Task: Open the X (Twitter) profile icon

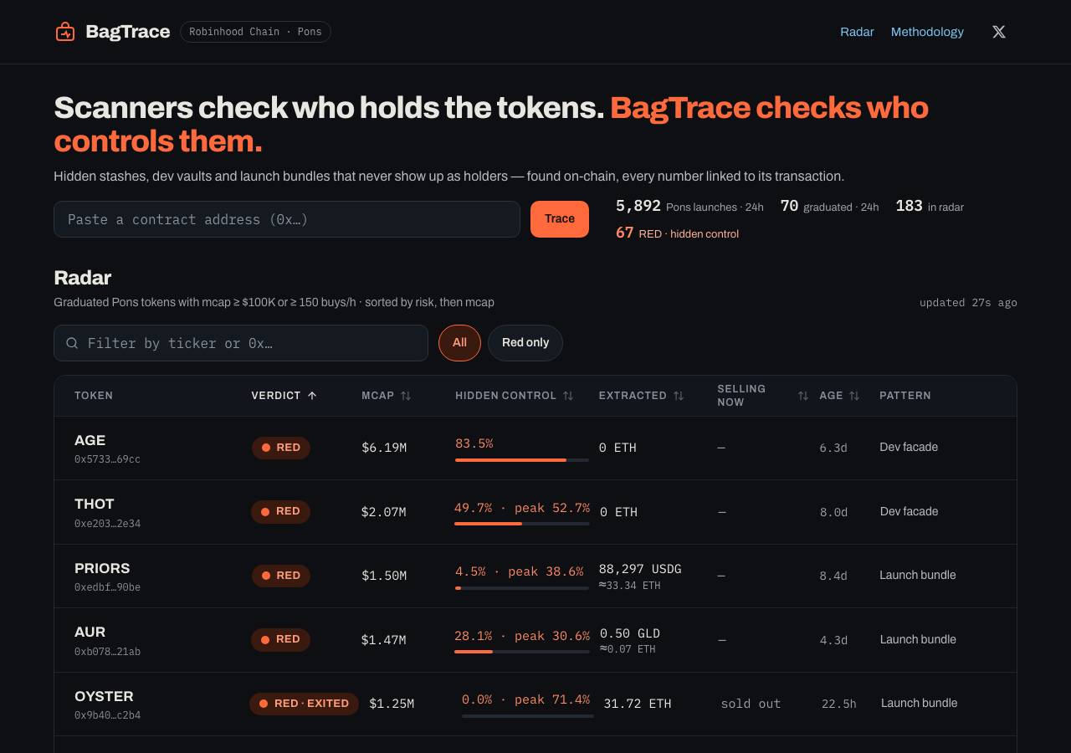Action: pos(998,32)
